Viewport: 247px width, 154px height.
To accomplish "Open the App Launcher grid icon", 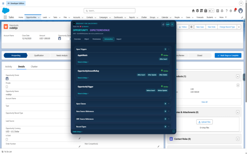I will [5, 17].
